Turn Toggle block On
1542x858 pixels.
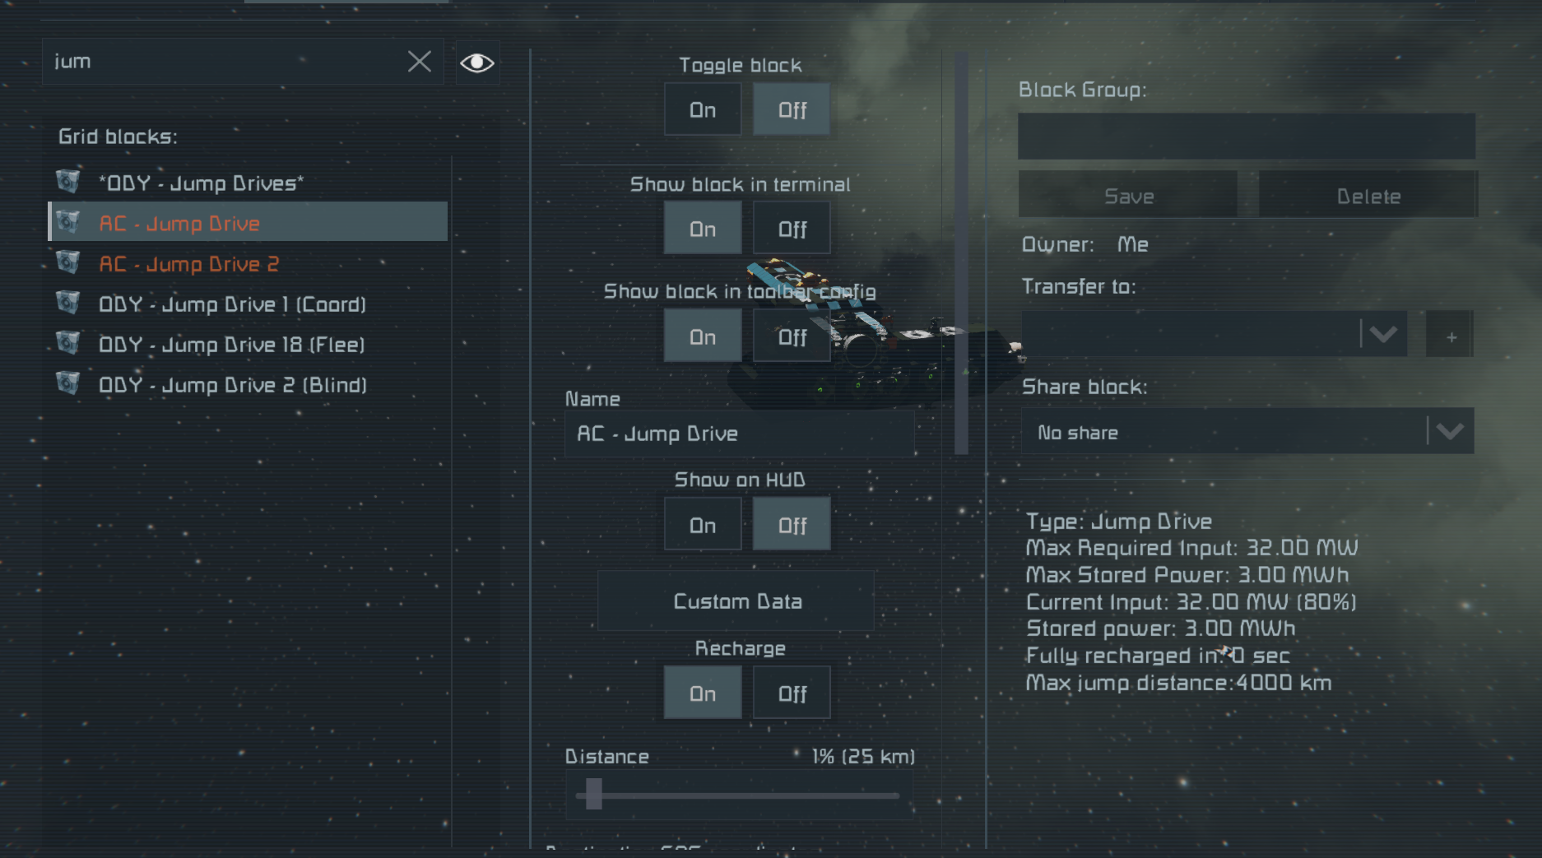point(703,109)
